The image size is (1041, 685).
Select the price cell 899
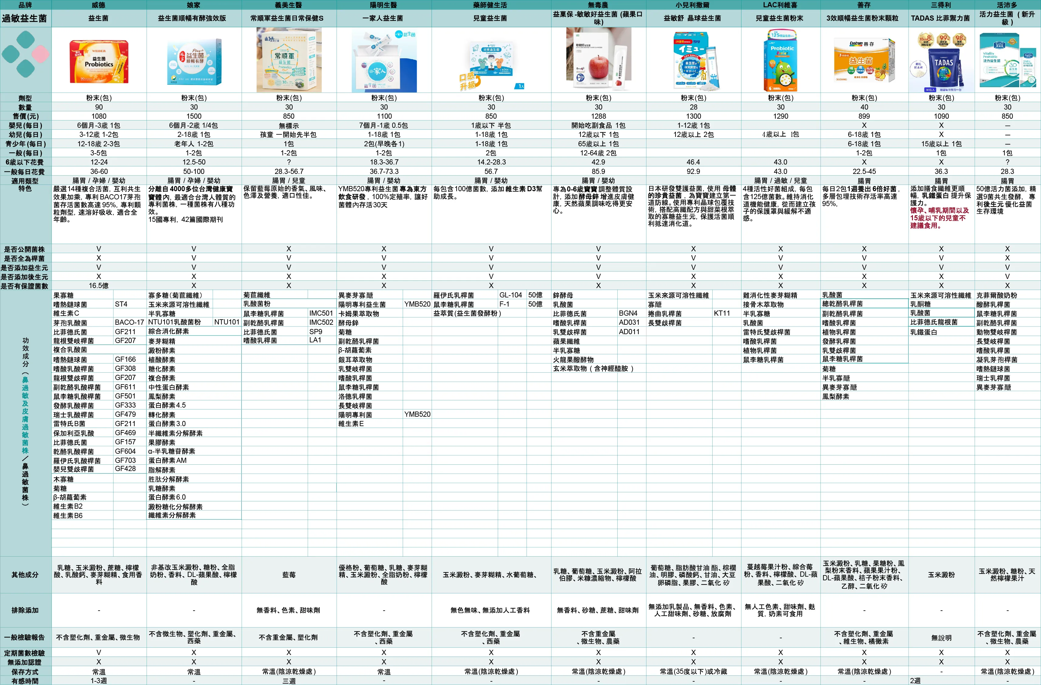[864, 116]
